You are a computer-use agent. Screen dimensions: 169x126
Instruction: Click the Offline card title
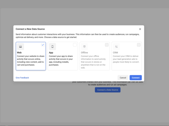click(84, 52)
